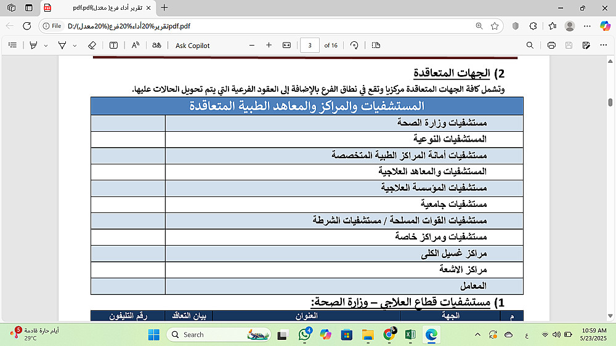Add a text box with Text tool
This screenshot has height=346, width=616.
pos(113,46)
